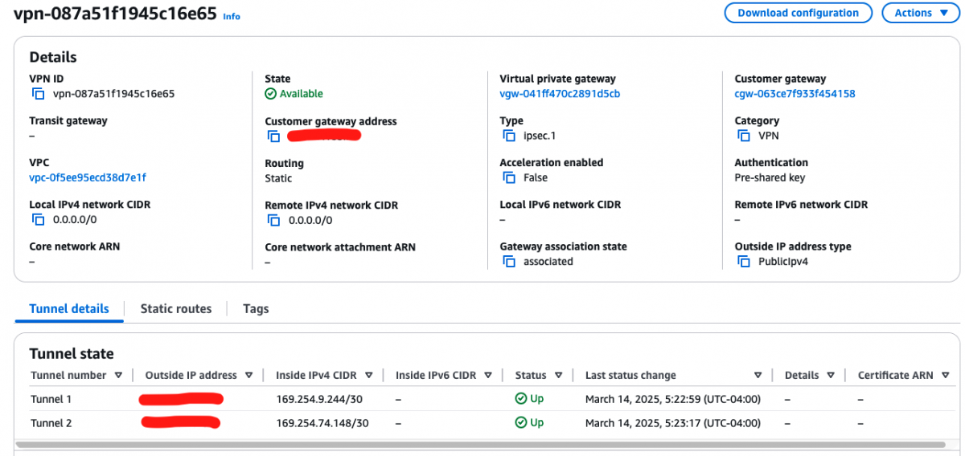Sort by Last status change column
This screenshot has width=965, height=456.
[758, 375]
